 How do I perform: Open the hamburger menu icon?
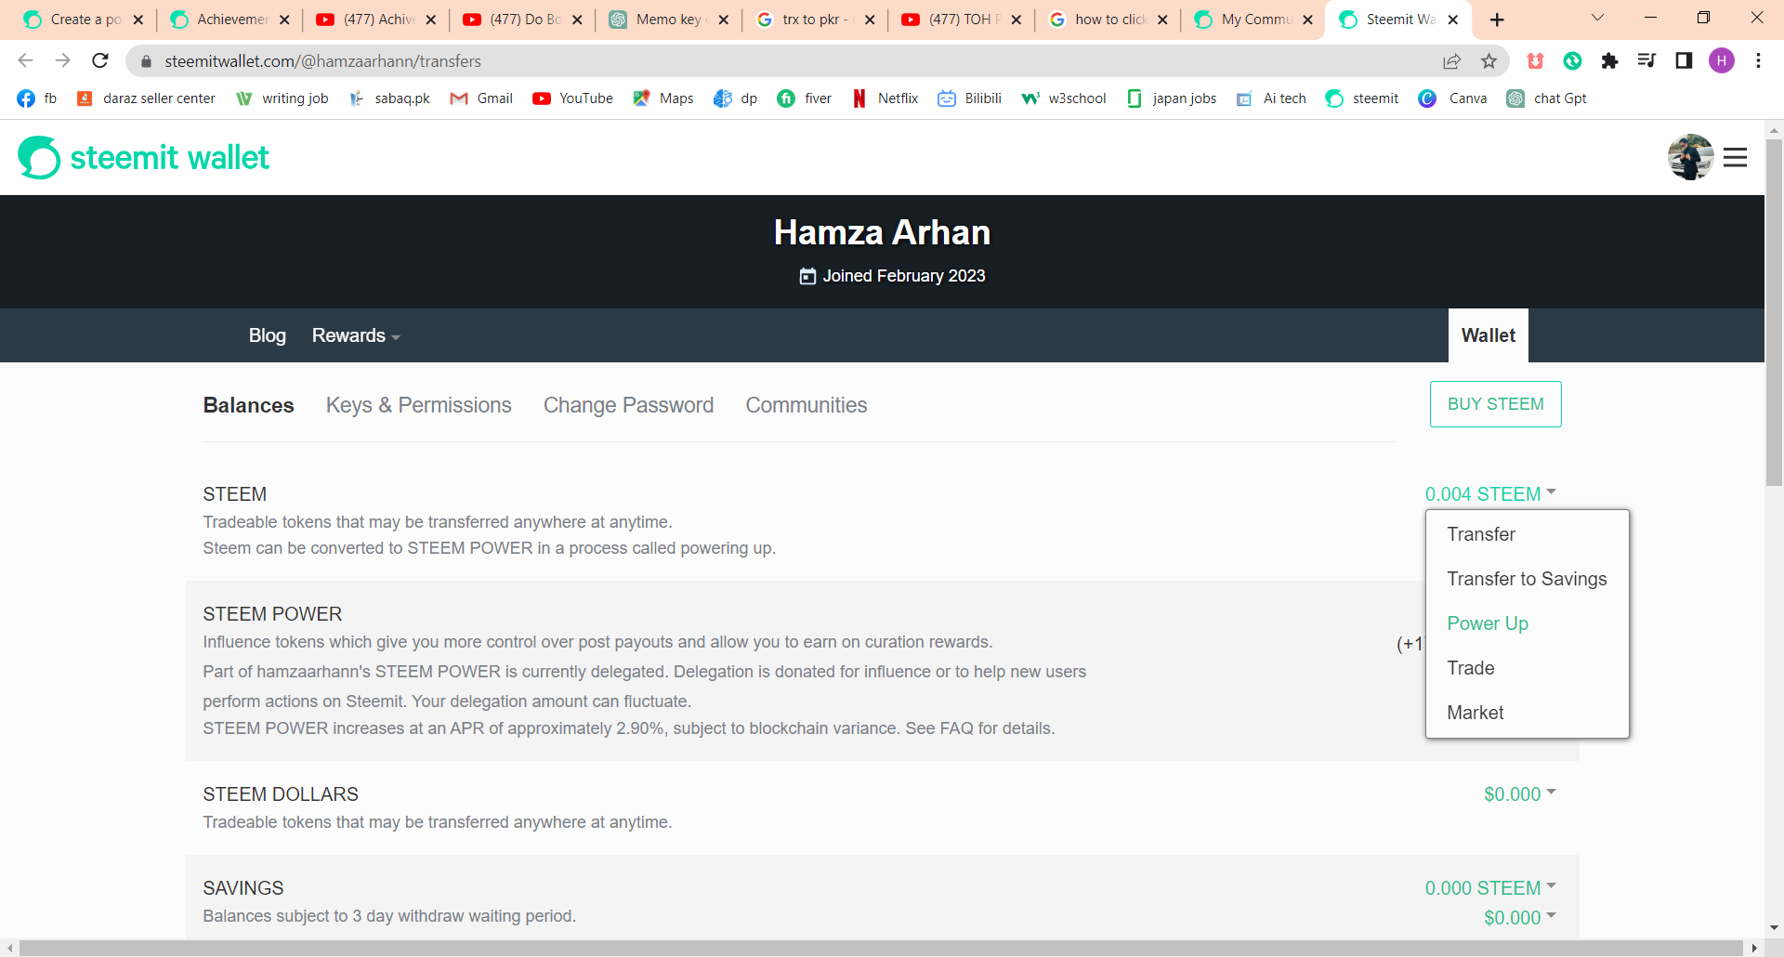[x=1735, y=158]
